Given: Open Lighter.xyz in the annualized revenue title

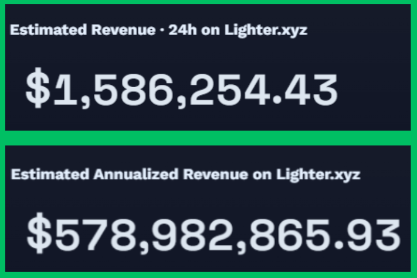Looking at the screenshot, I should (x=320, y=174).
